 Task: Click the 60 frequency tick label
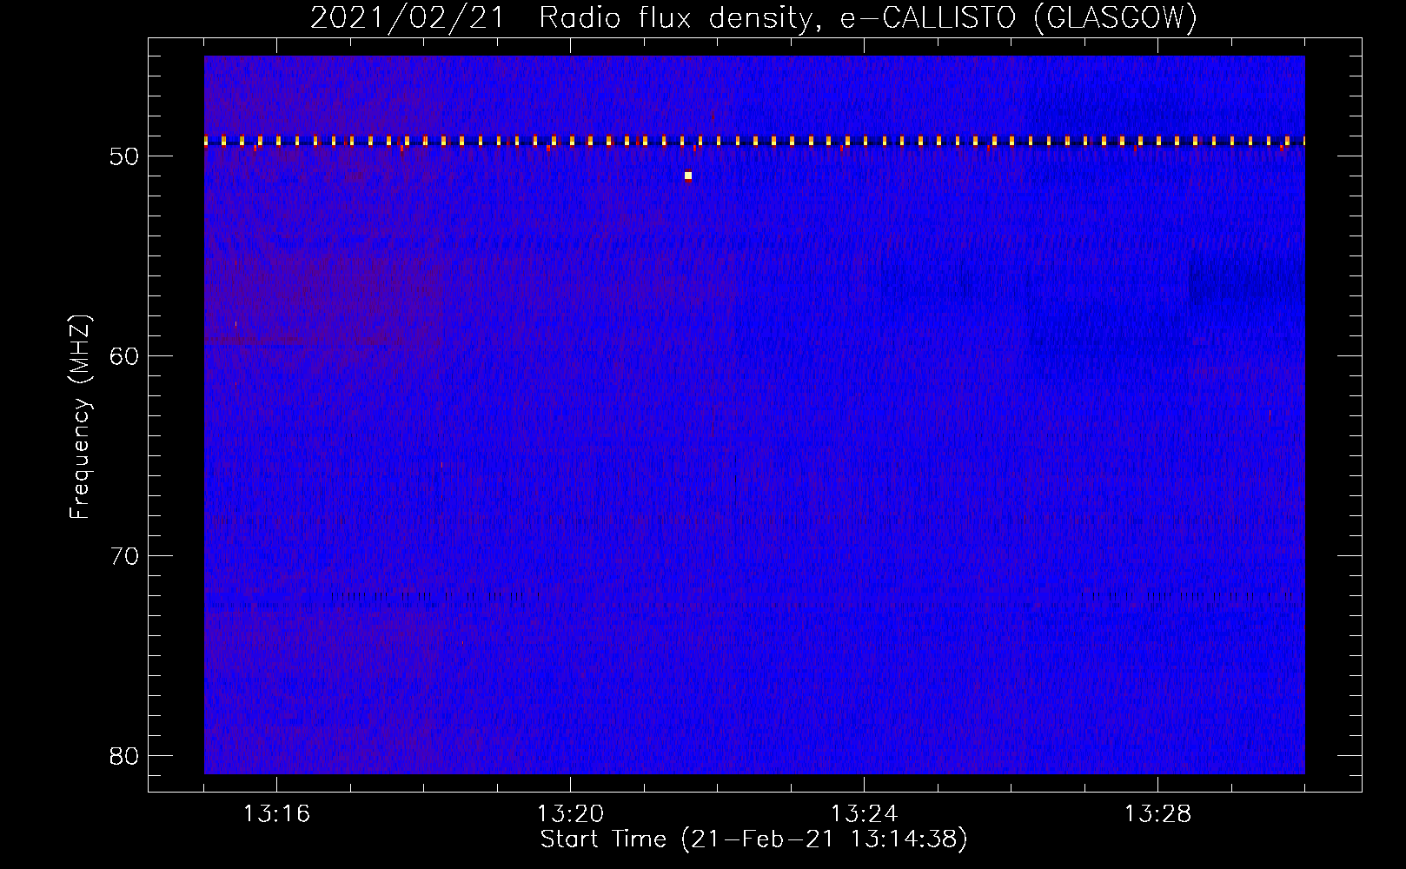tap(125, 356)
